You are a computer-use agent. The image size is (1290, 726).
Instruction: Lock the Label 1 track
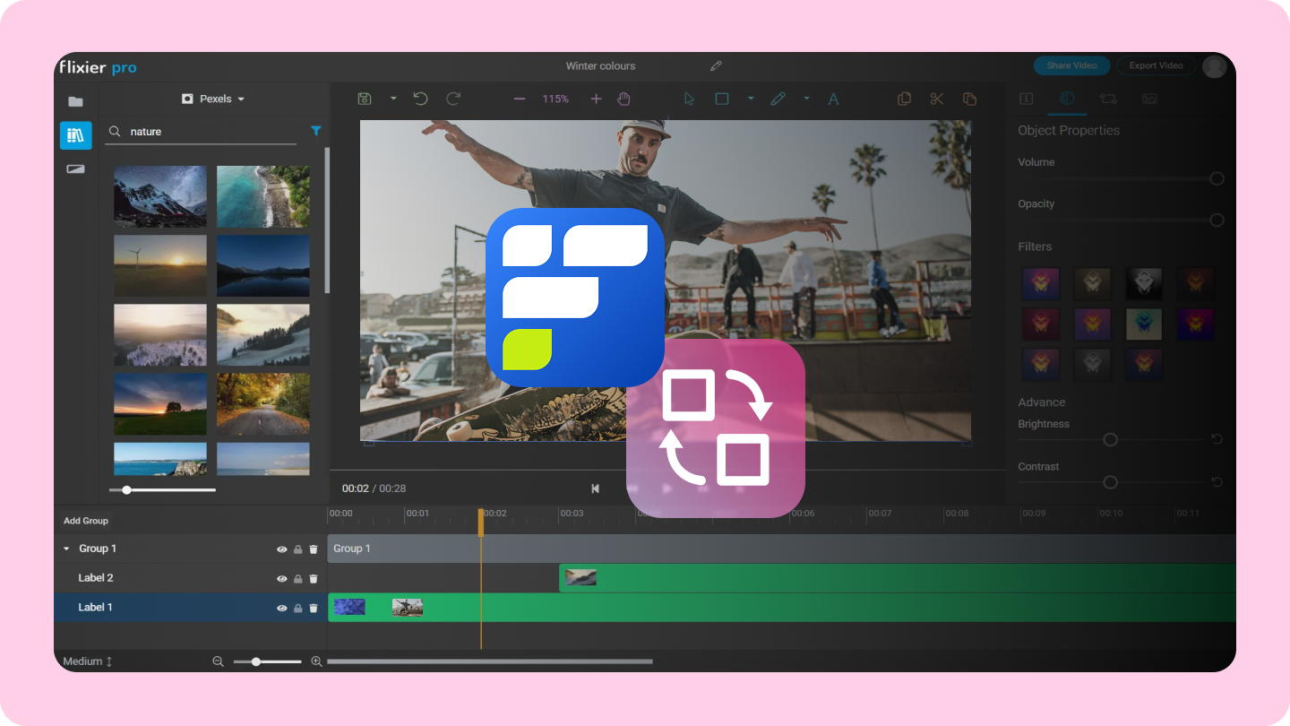(x=297, y=608)
